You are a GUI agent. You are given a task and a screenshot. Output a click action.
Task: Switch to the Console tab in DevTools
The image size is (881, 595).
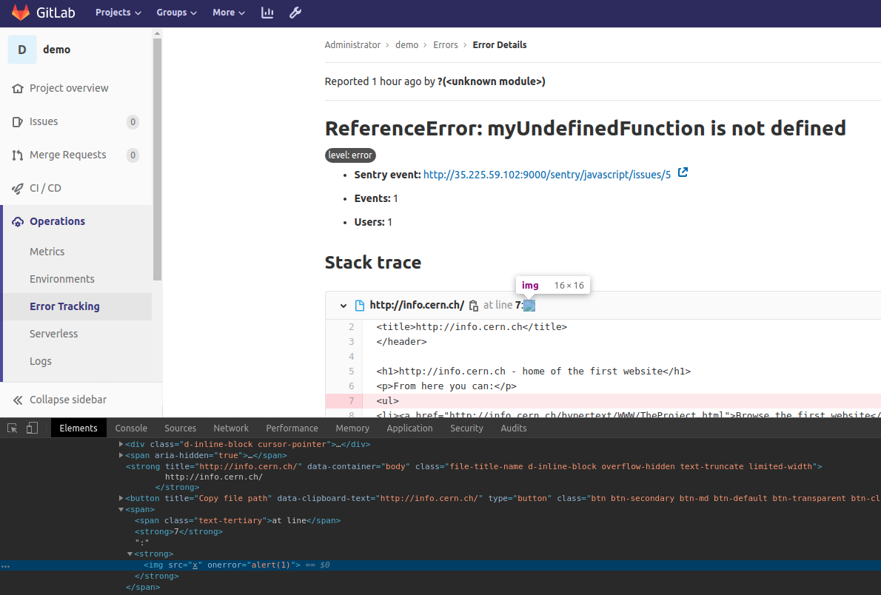[x=131, y=428]
